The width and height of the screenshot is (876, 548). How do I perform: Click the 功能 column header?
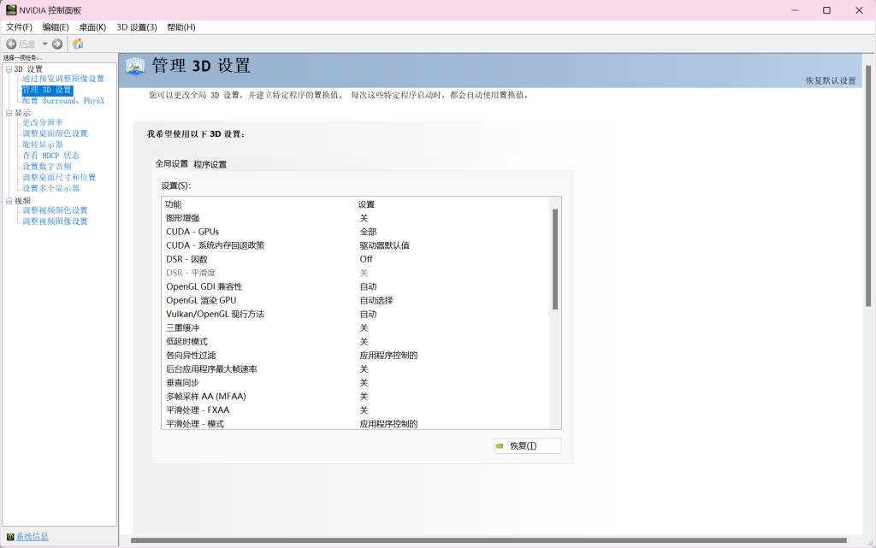[x=258, y=204]
